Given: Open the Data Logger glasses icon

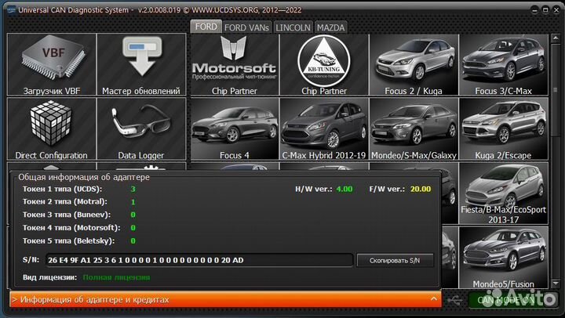Looking at the screenshot, I should 141,124.
